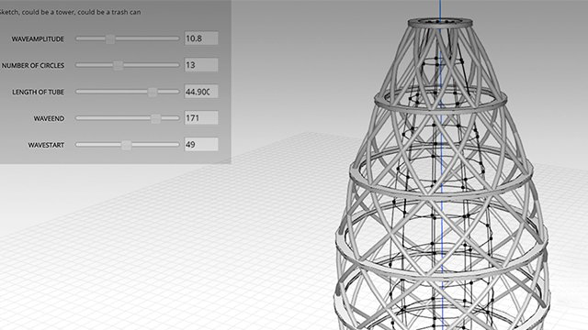Click the blue vertical axis line in viewport
This screenshot has width=588, height=330.
(x=441, y=165)
